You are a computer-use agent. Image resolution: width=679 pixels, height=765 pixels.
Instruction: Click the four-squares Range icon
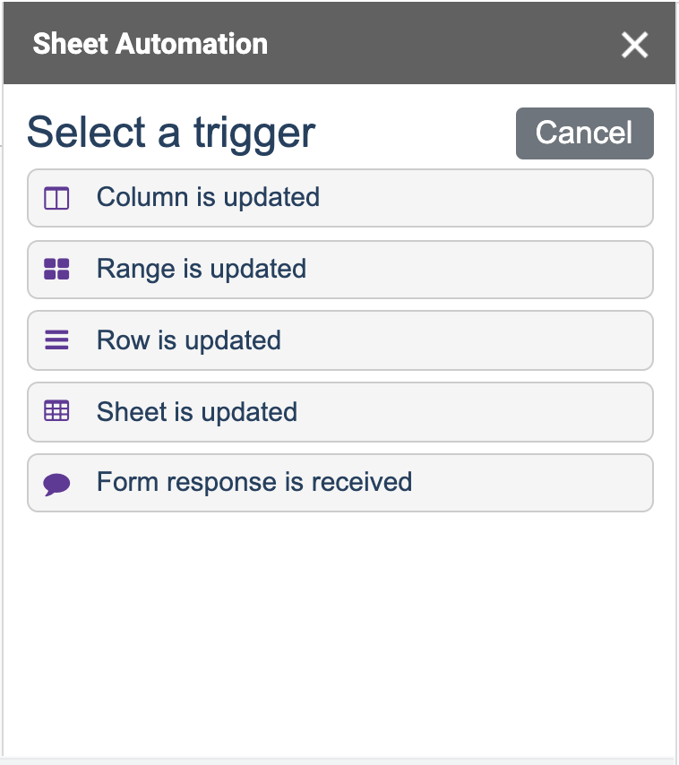56,270
